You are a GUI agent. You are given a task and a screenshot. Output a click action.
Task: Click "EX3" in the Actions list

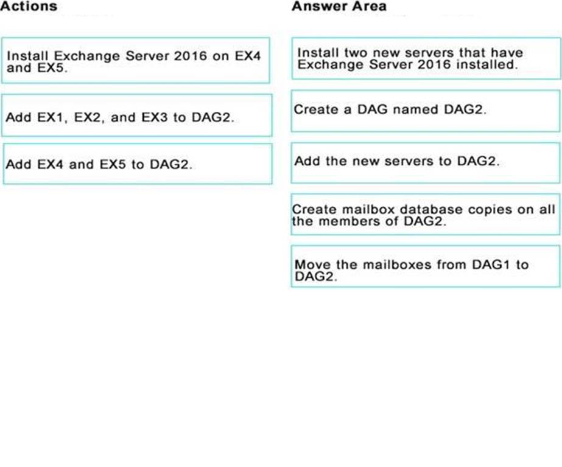click(155, 117)
